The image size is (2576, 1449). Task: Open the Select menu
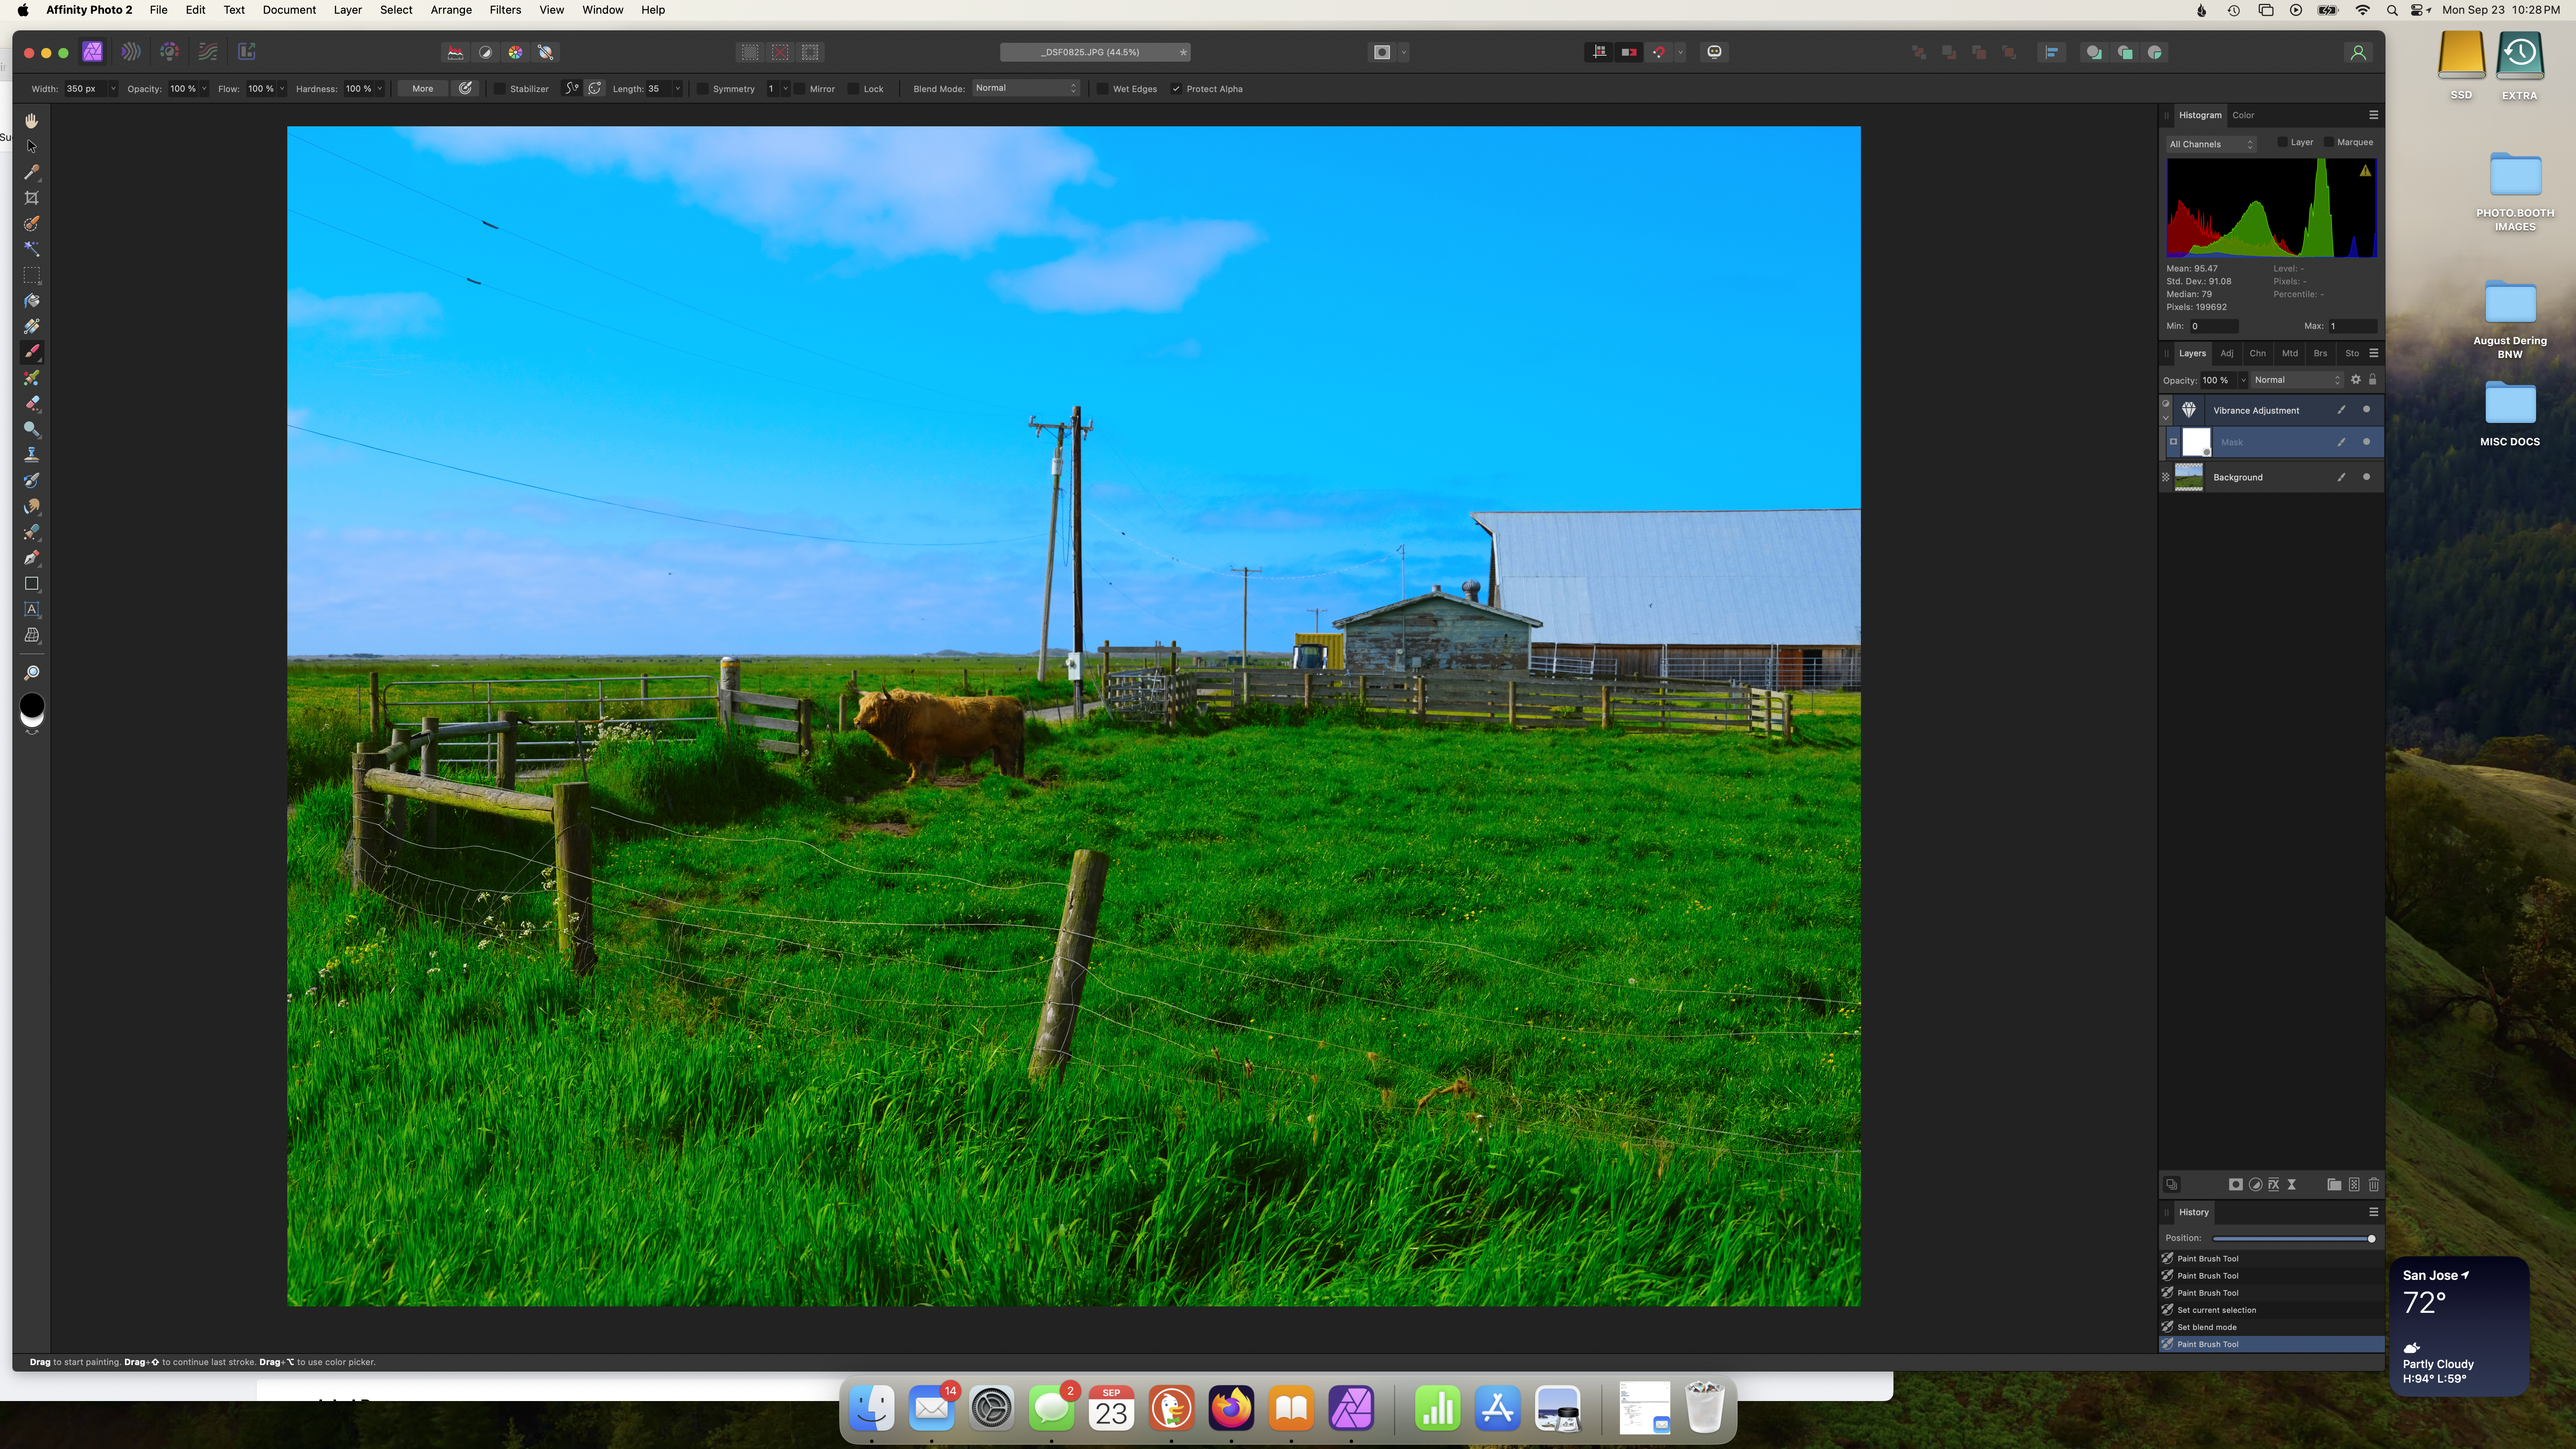point(396,10)
